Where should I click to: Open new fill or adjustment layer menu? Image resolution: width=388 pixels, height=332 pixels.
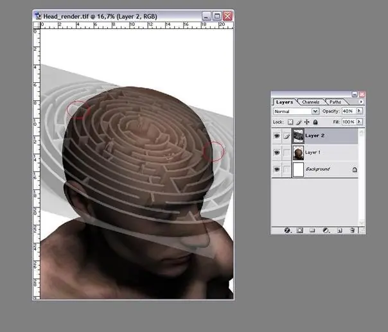pos(326,229)
